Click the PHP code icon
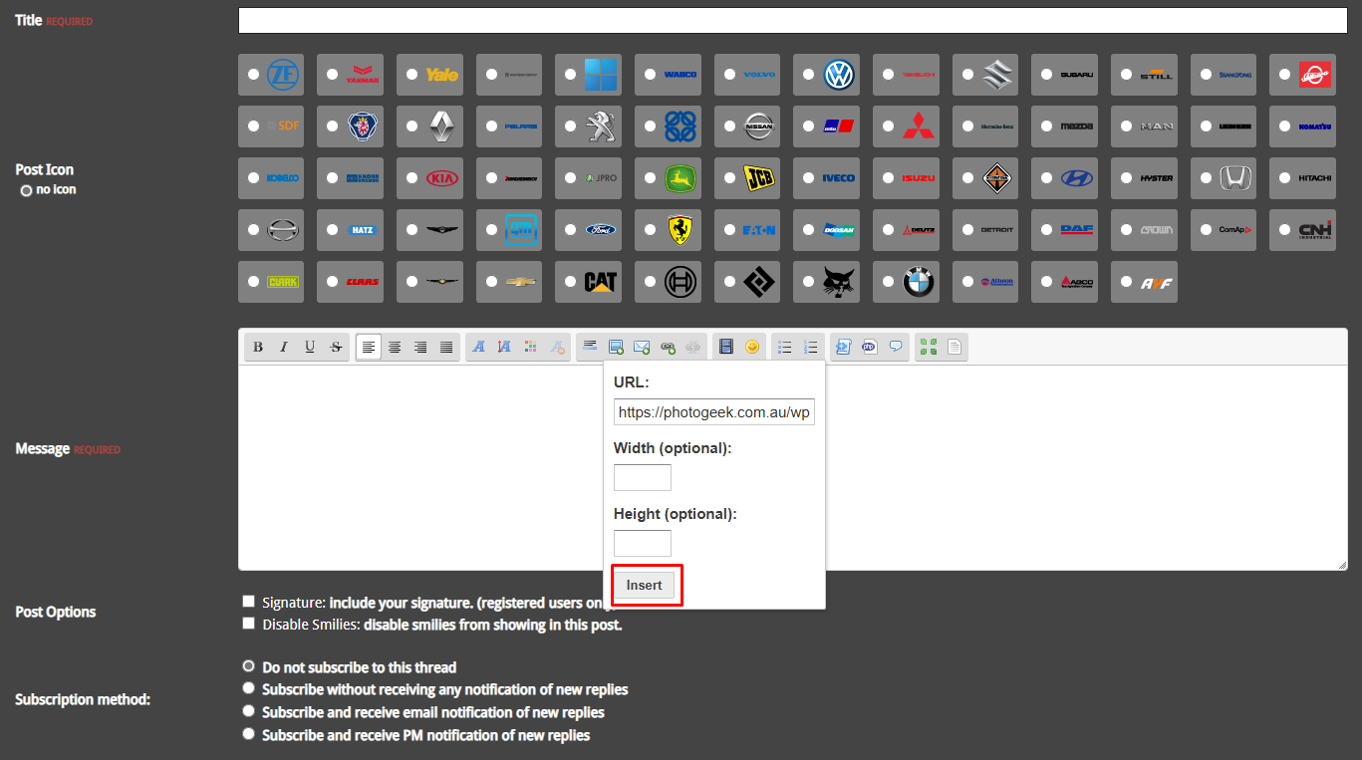The height and width of the screenshot is (760, 1362). 870,347
